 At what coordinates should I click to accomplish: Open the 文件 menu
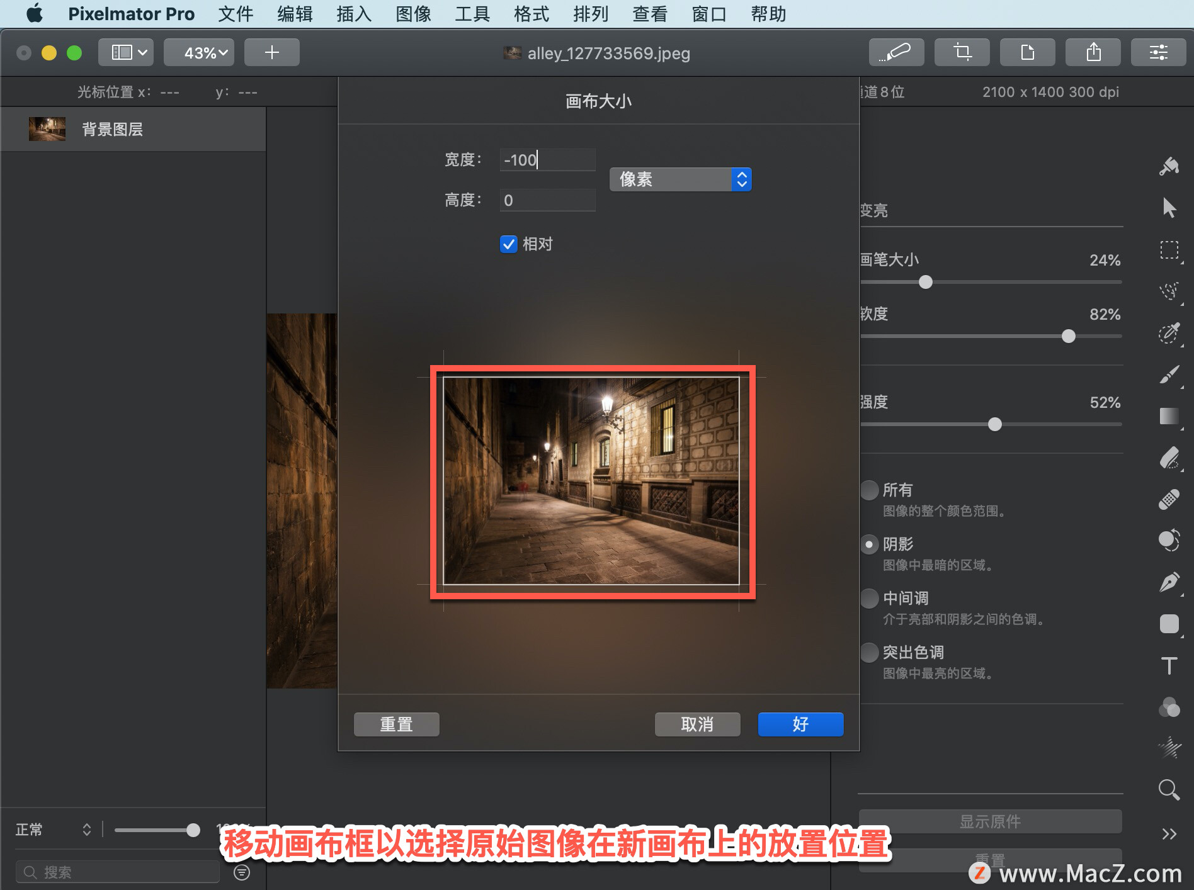[x=236, y=13]
